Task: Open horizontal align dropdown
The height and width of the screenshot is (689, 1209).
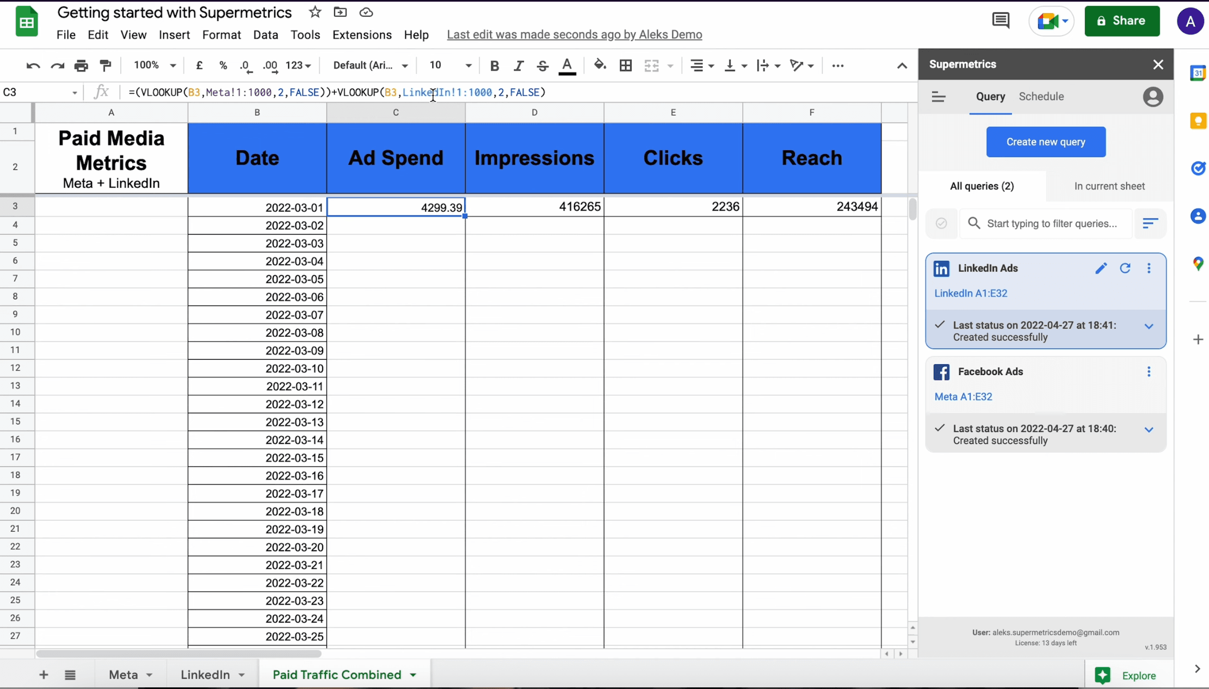Action: pyautogui.click(x=702, y=66)
